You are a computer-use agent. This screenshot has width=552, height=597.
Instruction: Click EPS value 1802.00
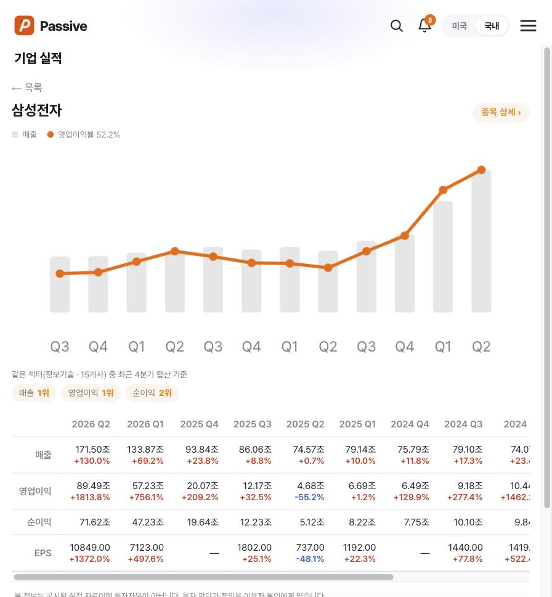tap(254, 548)
